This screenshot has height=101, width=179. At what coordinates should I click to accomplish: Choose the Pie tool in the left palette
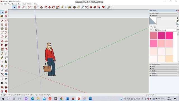pyautogui.click(x=6, y=36)
